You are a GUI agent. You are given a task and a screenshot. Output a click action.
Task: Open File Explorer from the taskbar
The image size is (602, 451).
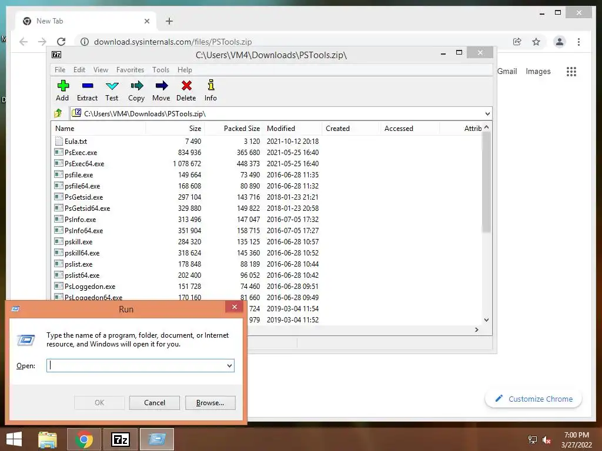pyautogui.click(x=47, y=439)
